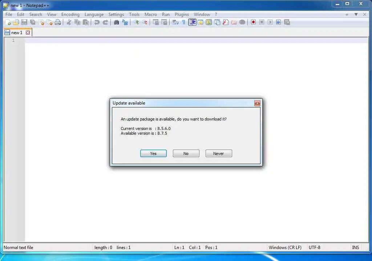Toggle Show All Characters pilcrow icon
Image resolution: width=372 pixels, height=261 pixels.
[183, 22]
